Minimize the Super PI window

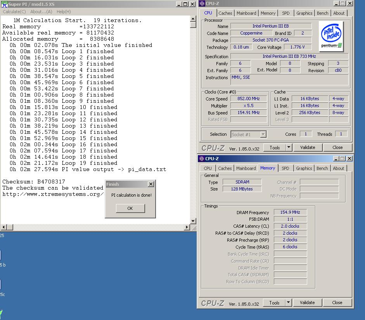point(179,4)
